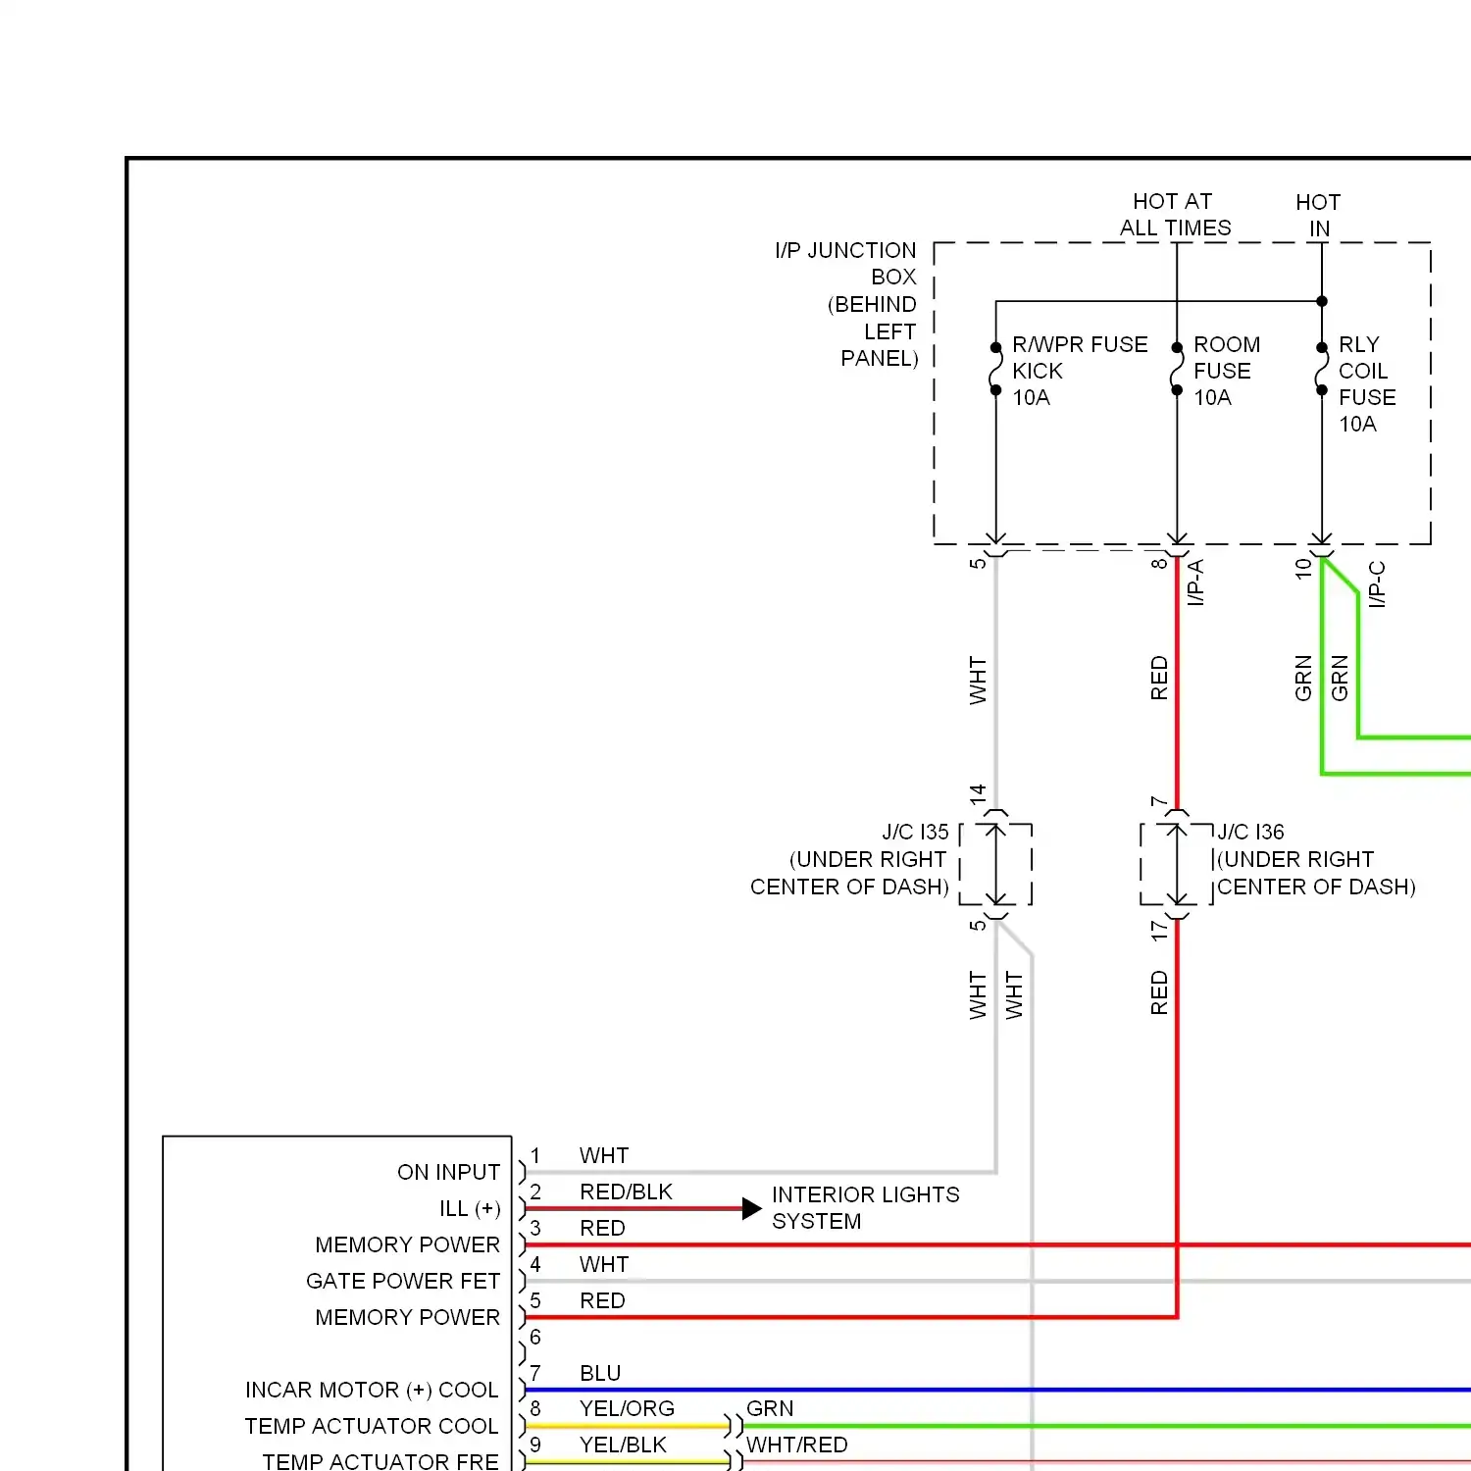Click the J/C I35 dashed connector box
The image size is (1471, 1471).
[995, 864]
